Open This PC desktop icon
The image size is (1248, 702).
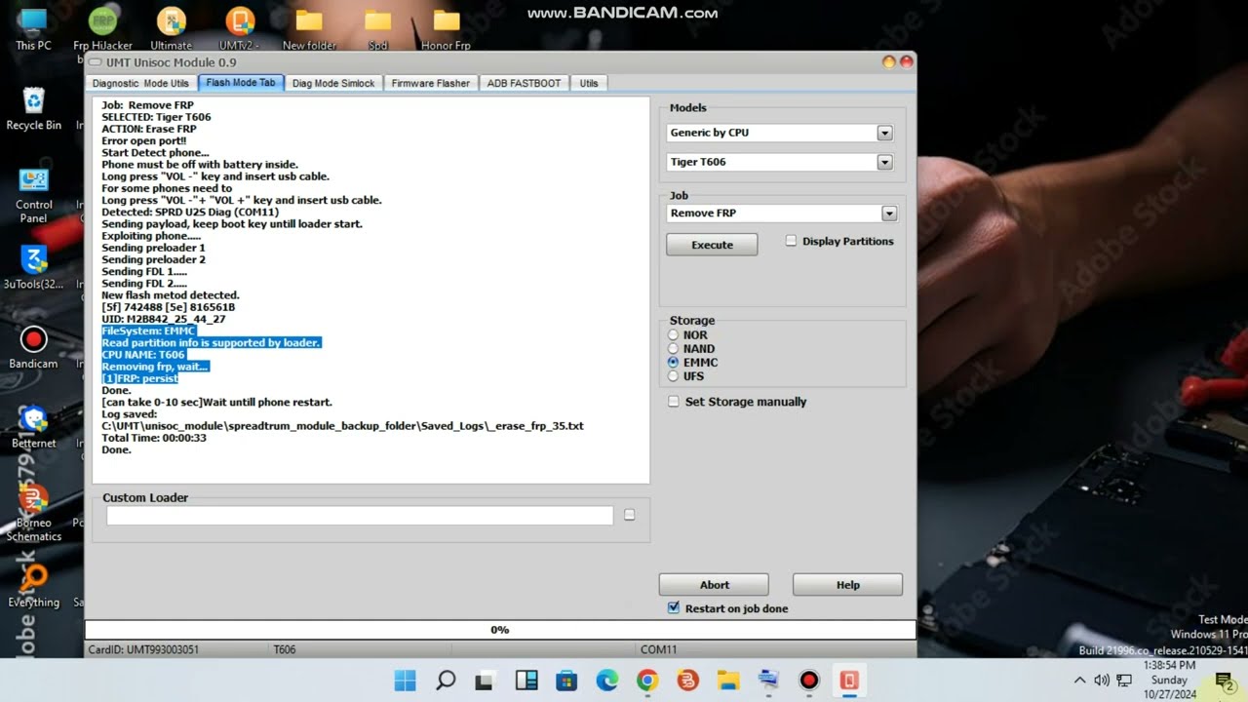click(x=33, y=28)
